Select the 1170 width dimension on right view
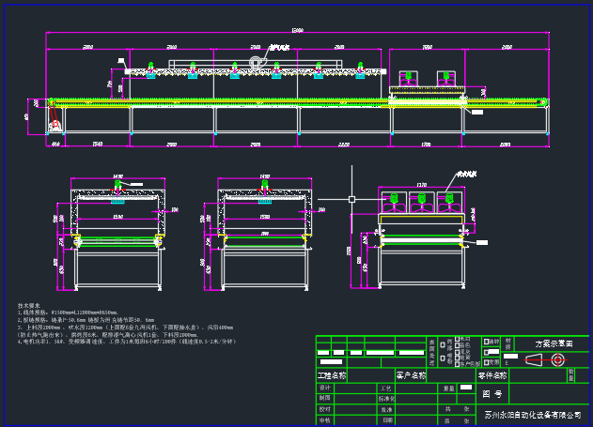The width and height of the screenshot is (593, 427). 421,185
